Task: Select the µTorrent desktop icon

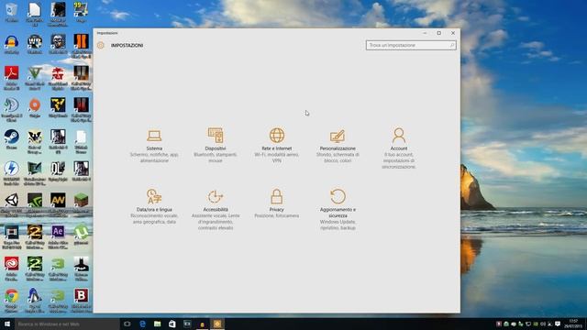Action: click(81, 236)
